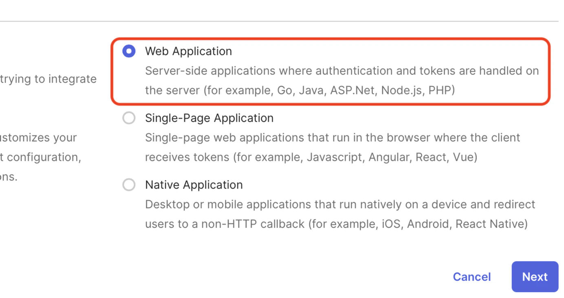Click the empty circle beside Native Application

129,184
